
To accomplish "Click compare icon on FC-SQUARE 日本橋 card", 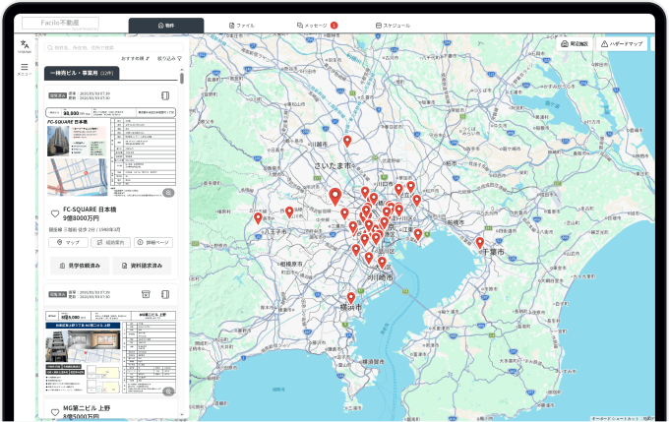I will click(165, 95).
